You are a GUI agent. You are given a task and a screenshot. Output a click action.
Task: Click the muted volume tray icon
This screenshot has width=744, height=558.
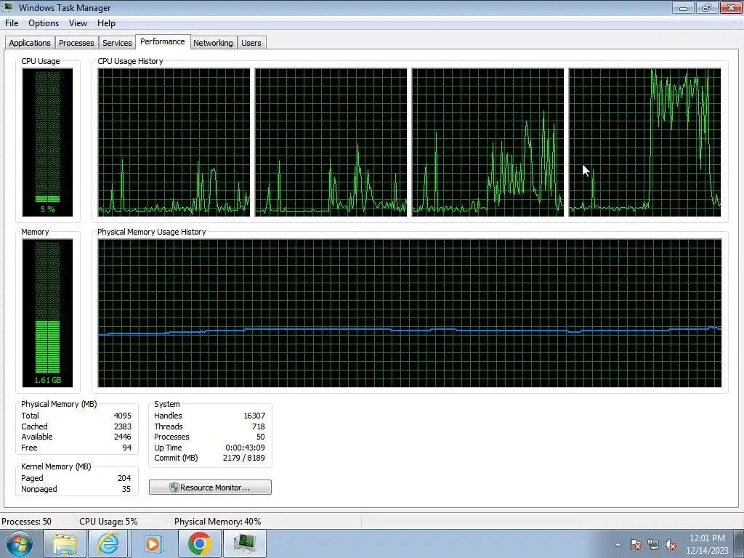671,544
